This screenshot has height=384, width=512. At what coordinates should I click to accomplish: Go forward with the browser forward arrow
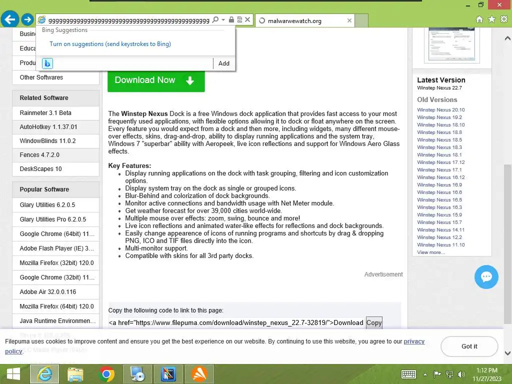[x=27, y=19]
